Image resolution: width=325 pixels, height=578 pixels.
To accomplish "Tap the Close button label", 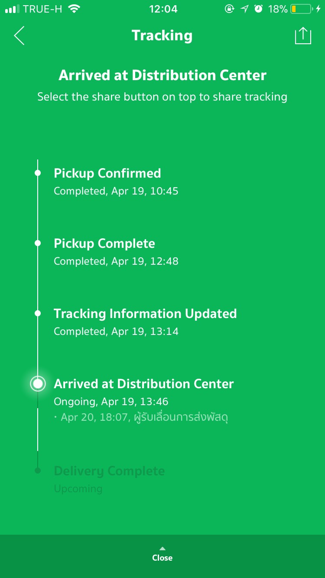I will pyautogui.click(x=162, y=558).
